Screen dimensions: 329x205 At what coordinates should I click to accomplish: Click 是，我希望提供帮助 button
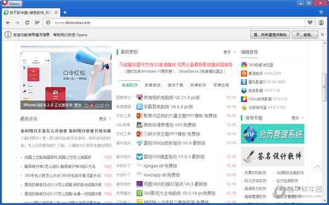point(270,35)
